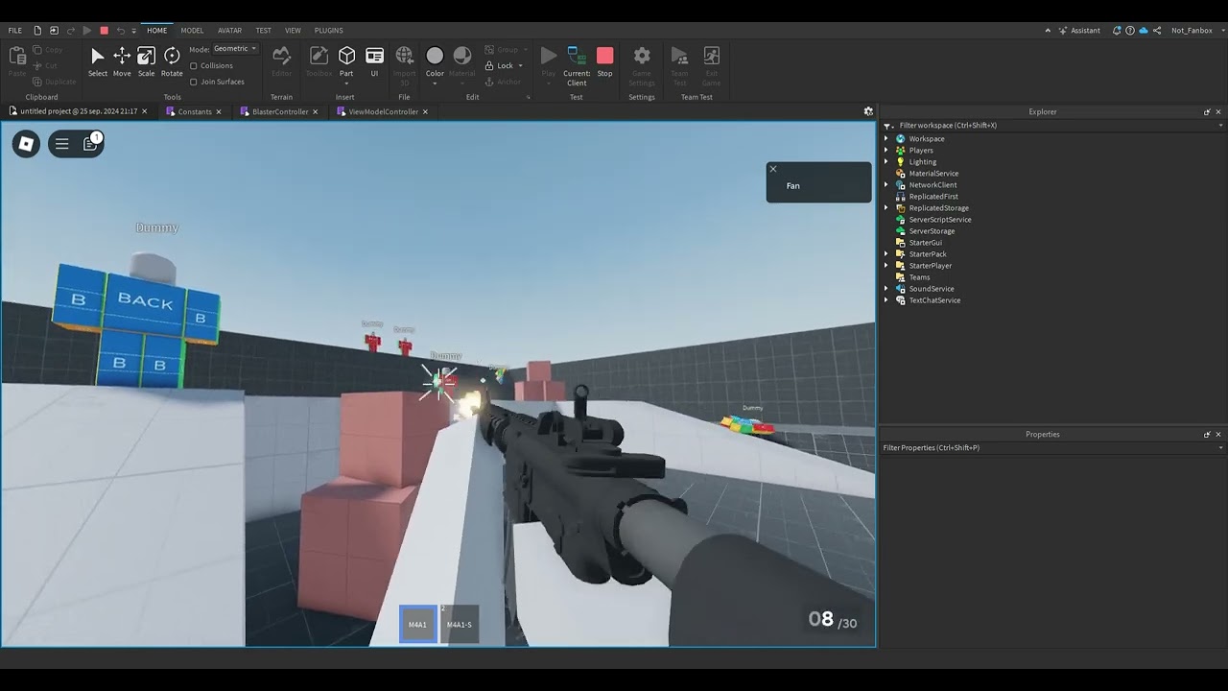1228x691 pixels.
Task: Open the help question mark icon
Action: [x=1130, y=31]
